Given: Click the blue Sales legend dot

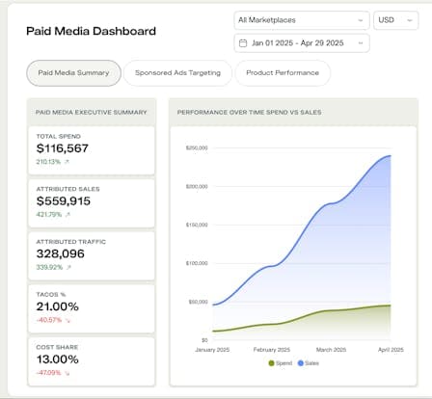Looking at the screenshot, I should point(301,363).
